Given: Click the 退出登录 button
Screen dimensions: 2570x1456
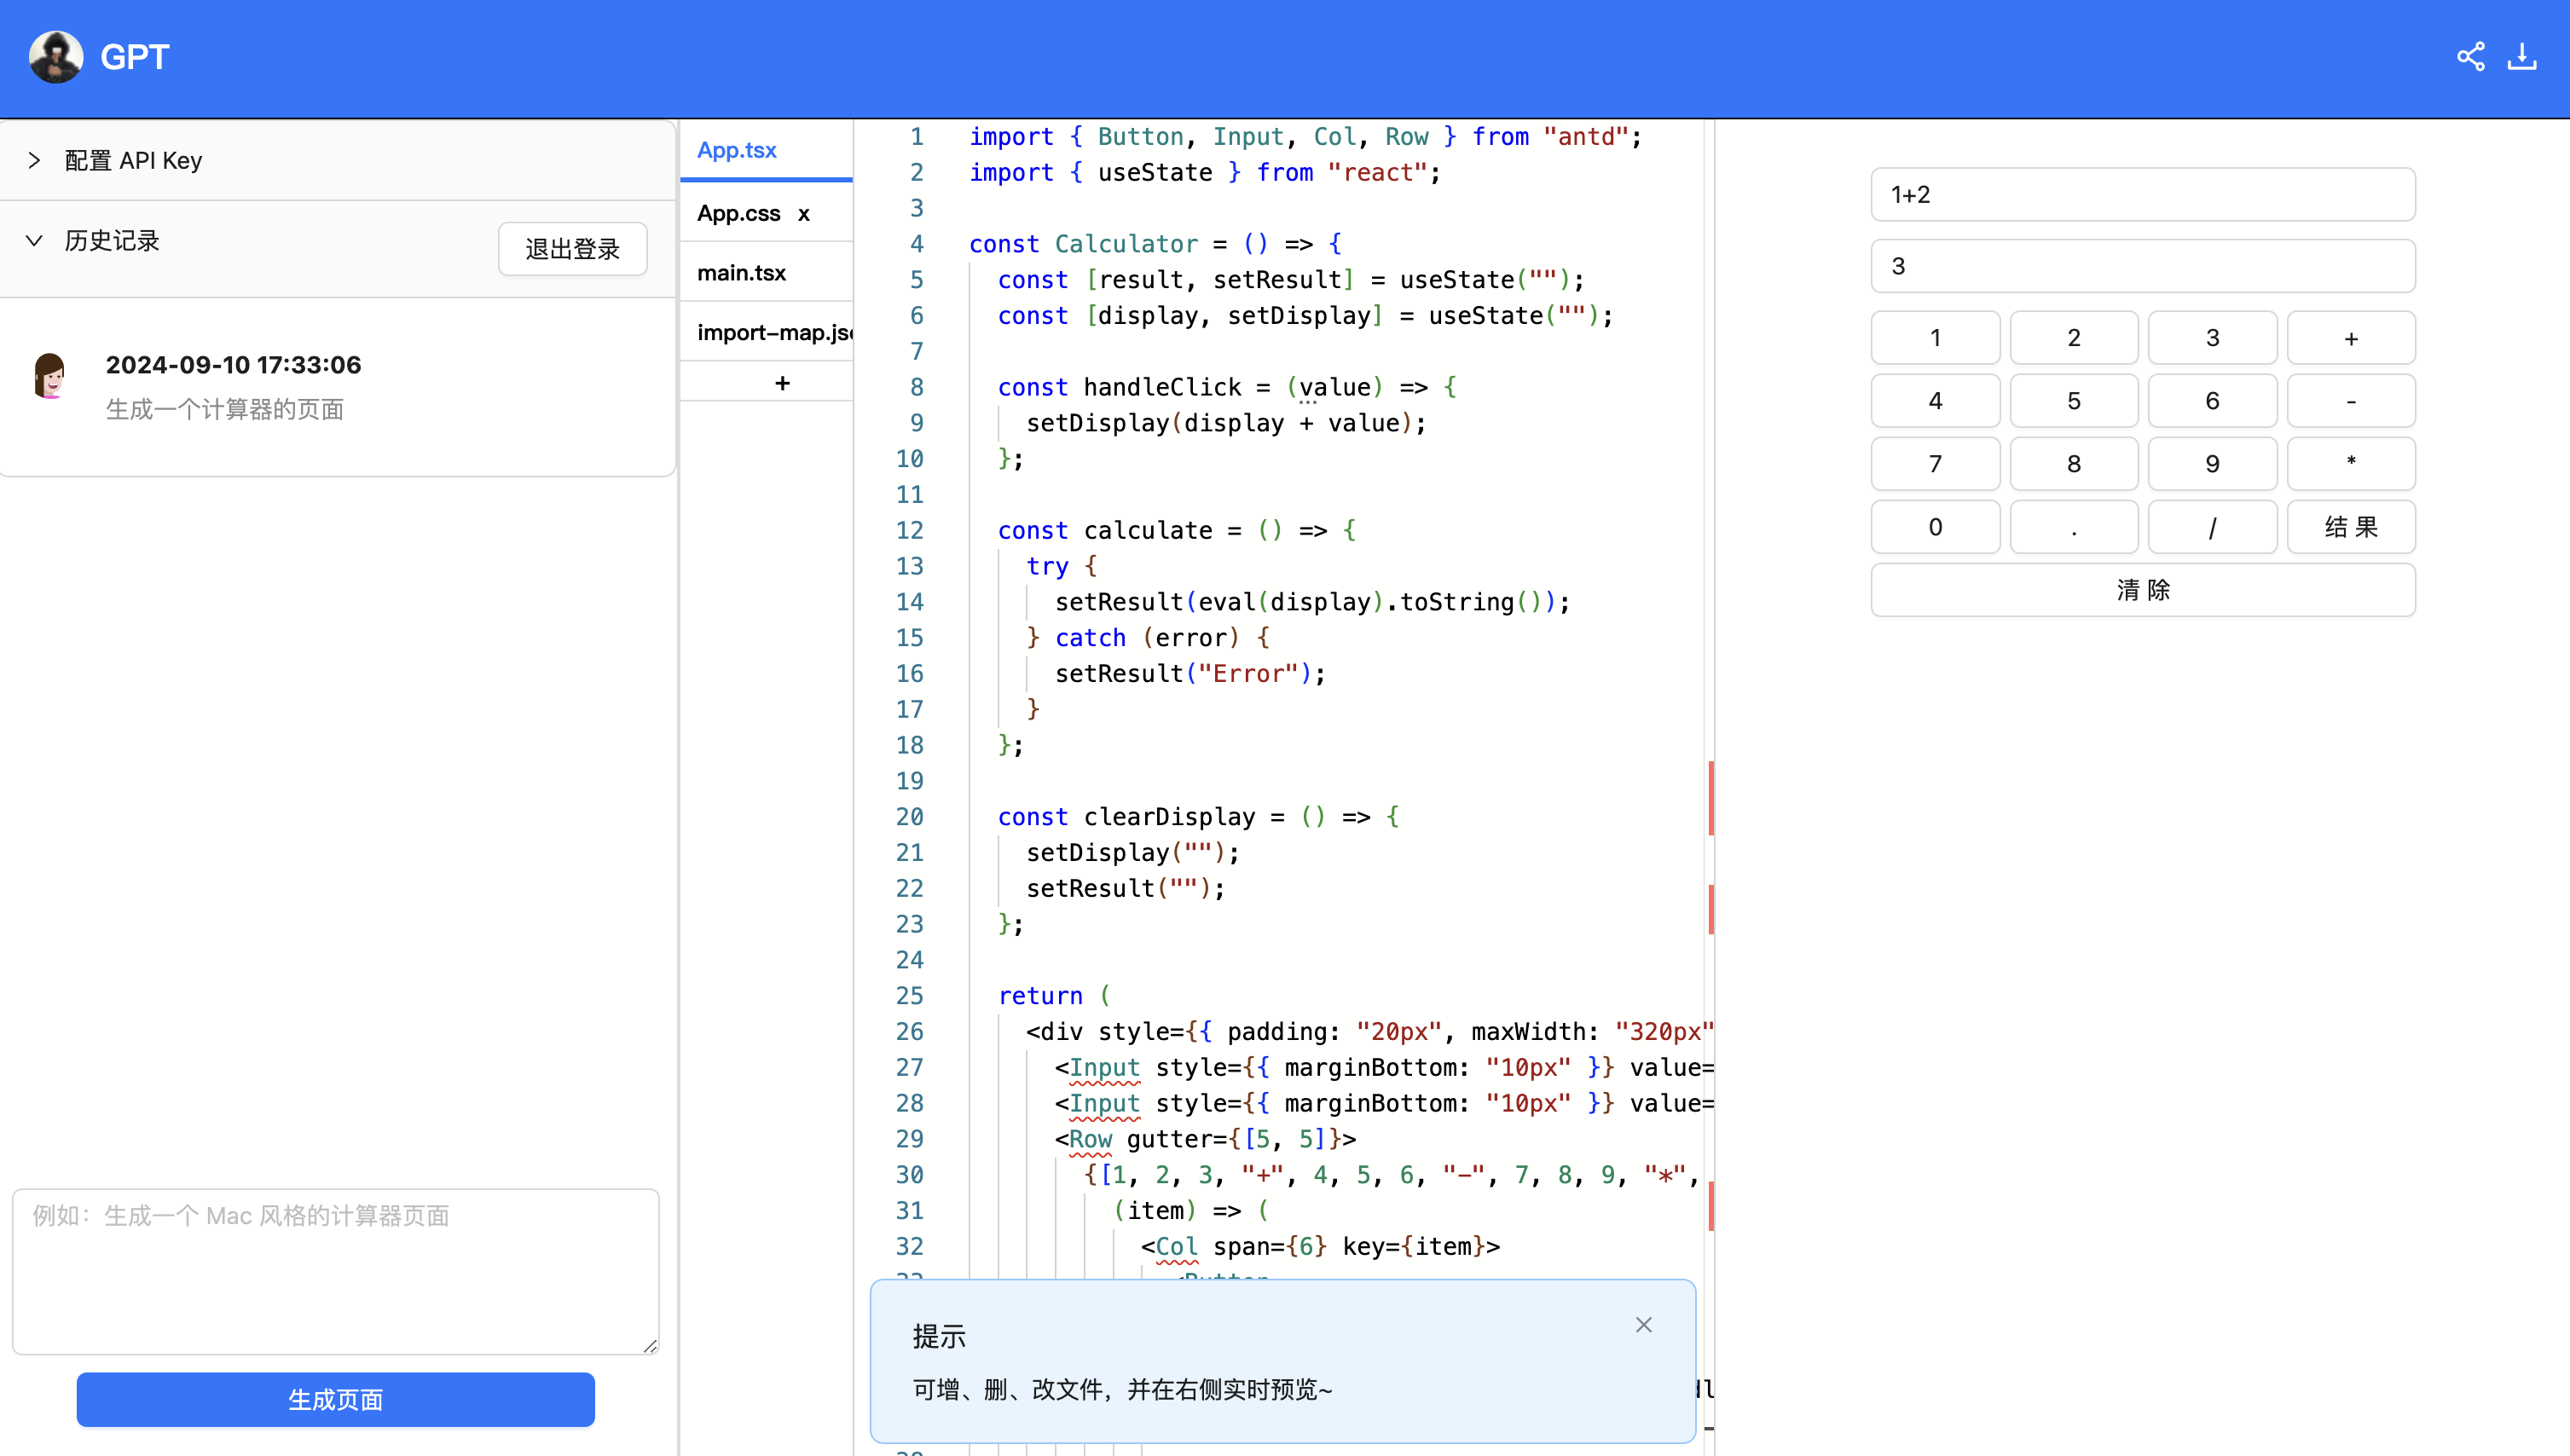Looking at the screenshot, I should (x=571, y=249).
